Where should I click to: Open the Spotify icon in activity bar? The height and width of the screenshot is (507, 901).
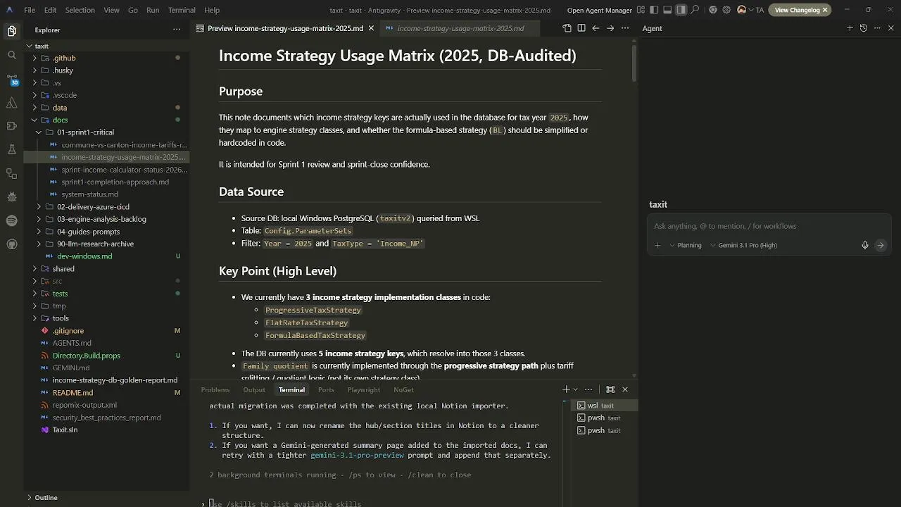coord(12,220)
